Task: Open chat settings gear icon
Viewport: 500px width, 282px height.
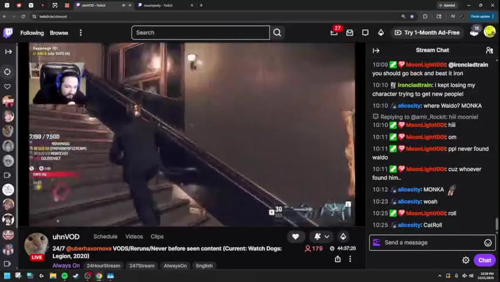Action: point(466,260)
